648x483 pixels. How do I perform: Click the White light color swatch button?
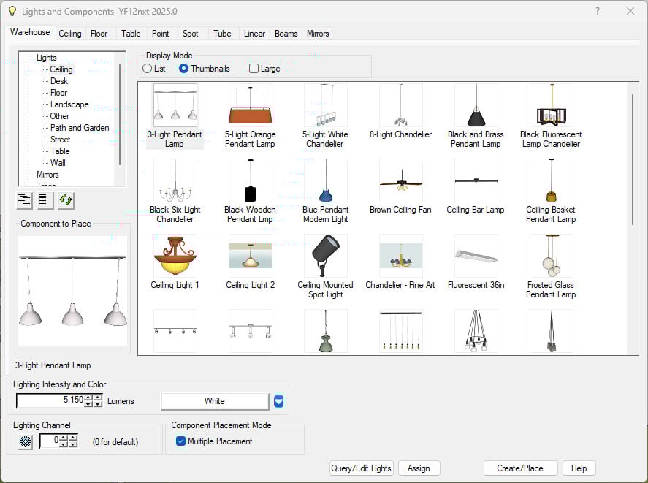215,401
